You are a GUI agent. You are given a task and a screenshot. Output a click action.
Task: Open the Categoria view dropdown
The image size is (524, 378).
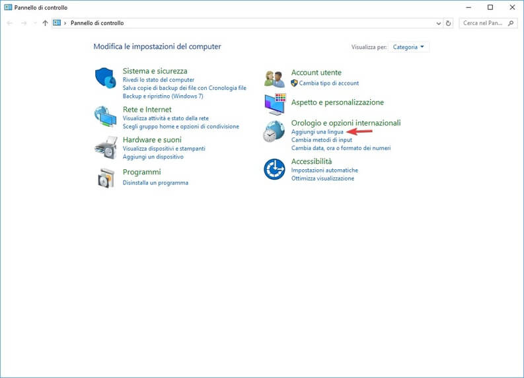point(408,47)
